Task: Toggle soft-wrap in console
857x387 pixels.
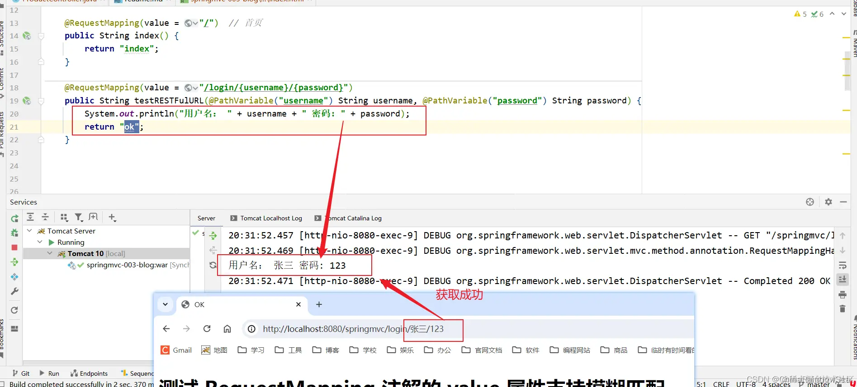Action: [843, 265]
